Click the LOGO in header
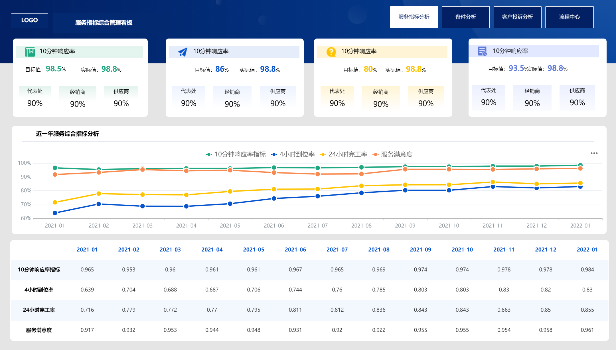616x350 pixels. (x=29, y=20)
